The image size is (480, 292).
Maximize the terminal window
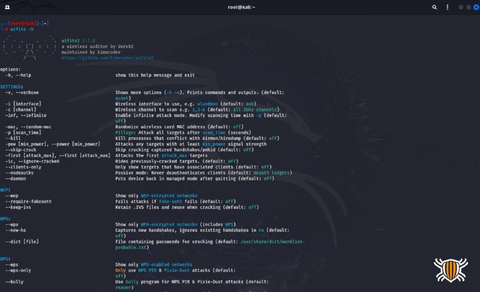pyautogui.click(x=469, y=7)
